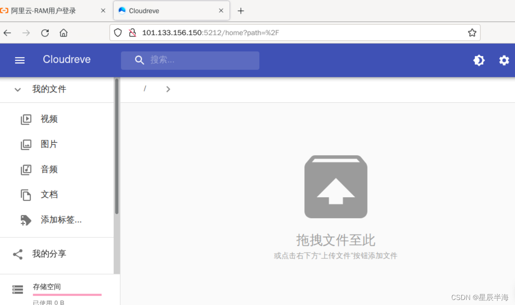Open the 视频 category label
The width and height of the screenshot is (515, 305).
click(49, 119)
